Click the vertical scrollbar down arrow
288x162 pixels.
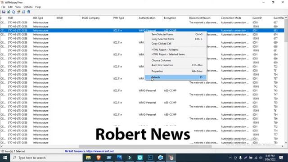[286, 143]
